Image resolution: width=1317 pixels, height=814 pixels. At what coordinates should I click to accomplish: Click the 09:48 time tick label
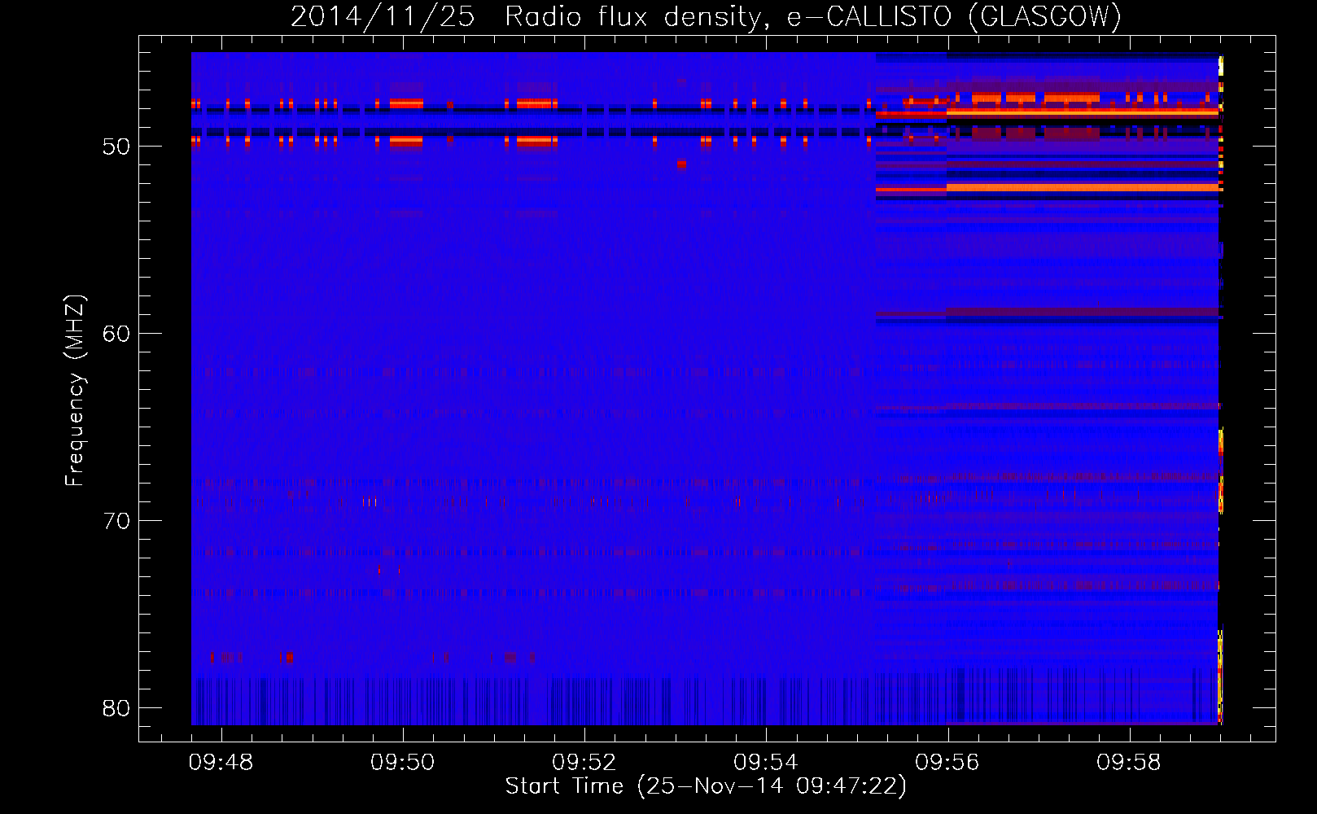[x=221, y=763]
